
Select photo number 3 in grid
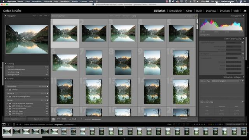point(123,33)
